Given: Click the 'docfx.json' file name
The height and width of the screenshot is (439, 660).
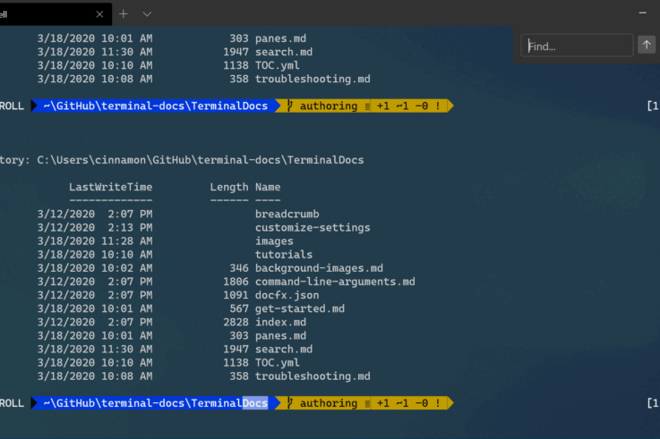Looking at the screenshot, I should point(287,295).
